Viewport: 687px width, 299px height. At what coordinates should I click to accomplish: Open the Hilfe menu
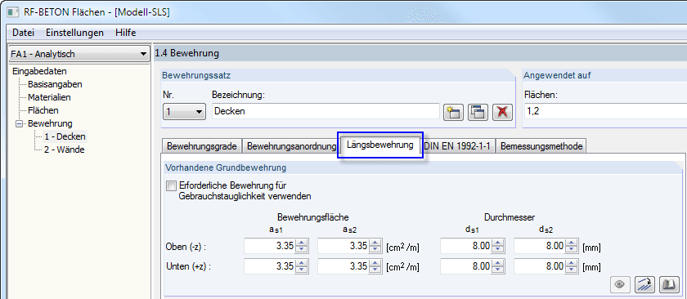[126, 33]
